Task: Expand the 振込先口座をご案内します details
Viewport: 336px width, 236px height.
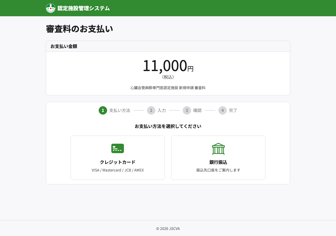Action: tap(218, 170)
